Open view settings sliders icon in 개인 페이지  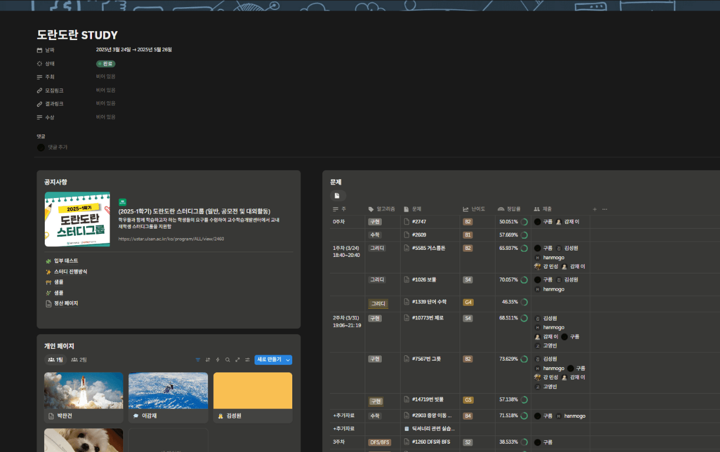point(247,359)
